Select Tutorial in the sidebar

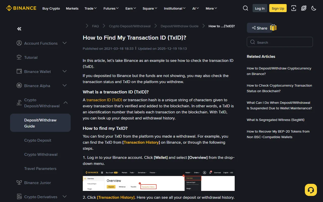coord(31,57)
